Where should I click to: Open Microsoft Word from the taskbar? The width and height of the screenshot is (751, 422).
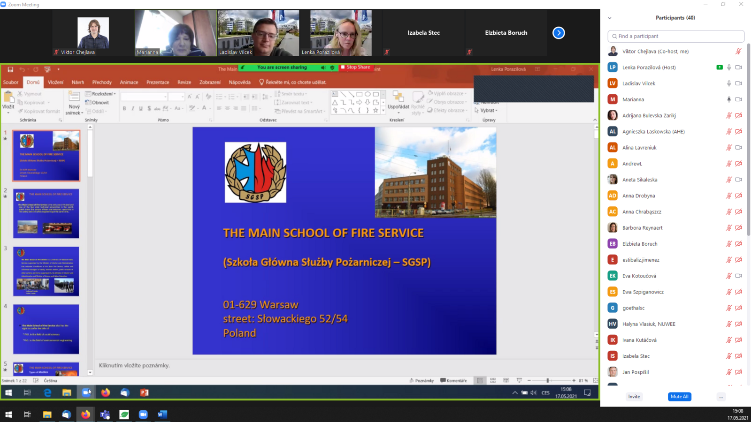point(162,414)
